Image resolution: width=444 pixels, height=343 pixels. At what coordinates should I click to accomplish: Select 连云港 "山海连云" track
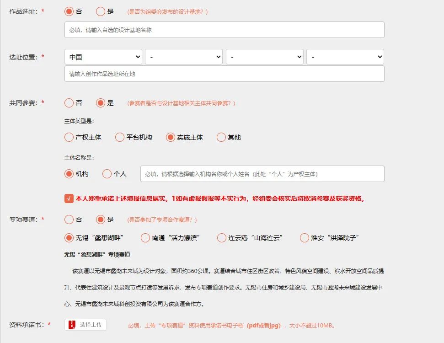(x=222, y=238)
